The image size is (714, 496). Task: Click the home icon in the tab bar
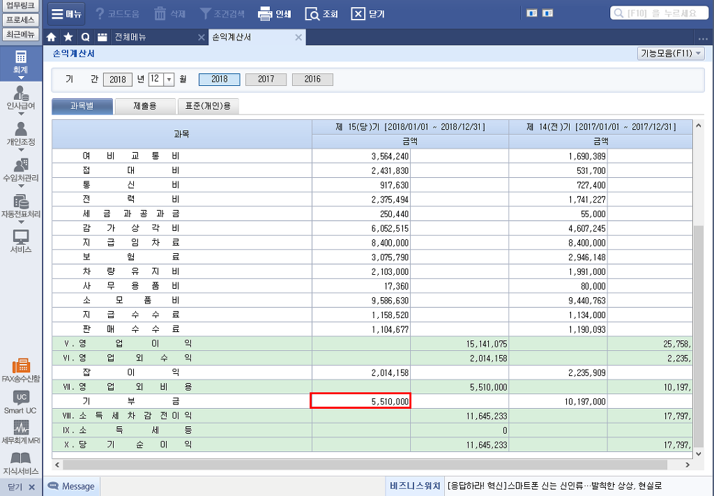tap(51, 37)
